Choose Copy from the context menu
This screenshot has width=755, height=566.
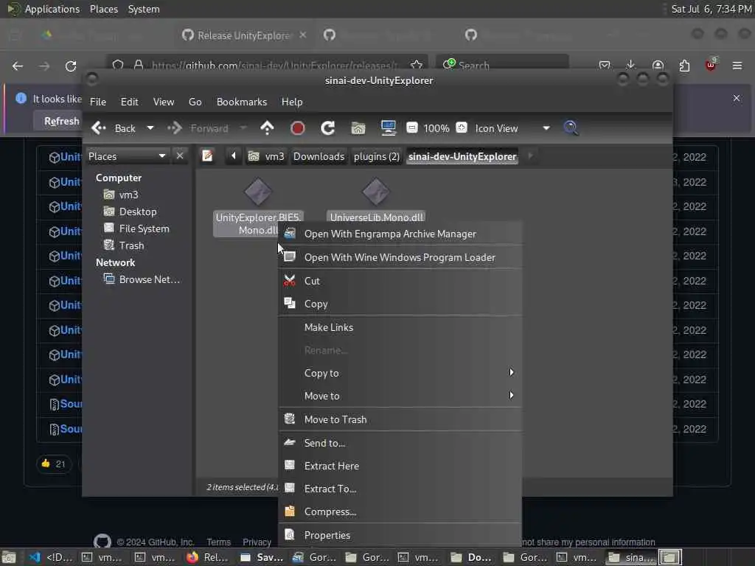(400, 304)
